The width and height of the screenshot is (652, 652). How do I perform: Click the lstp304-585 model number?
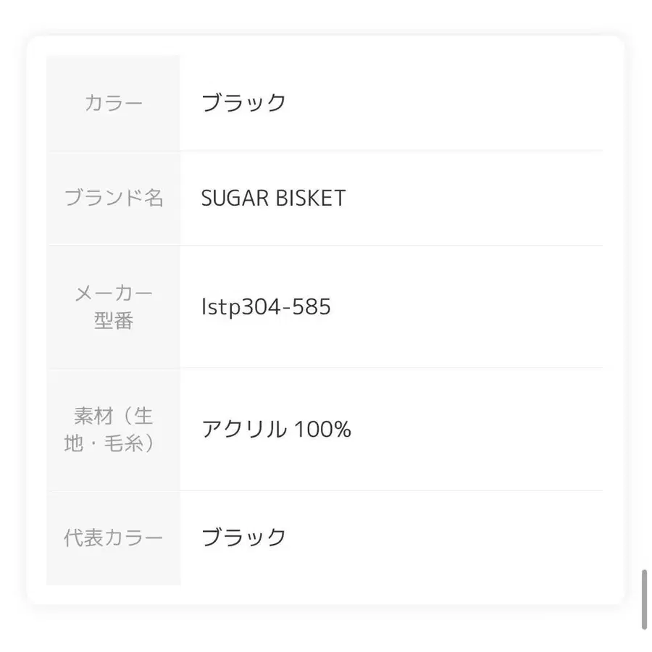pyautogui.click(x=266, y=307)
